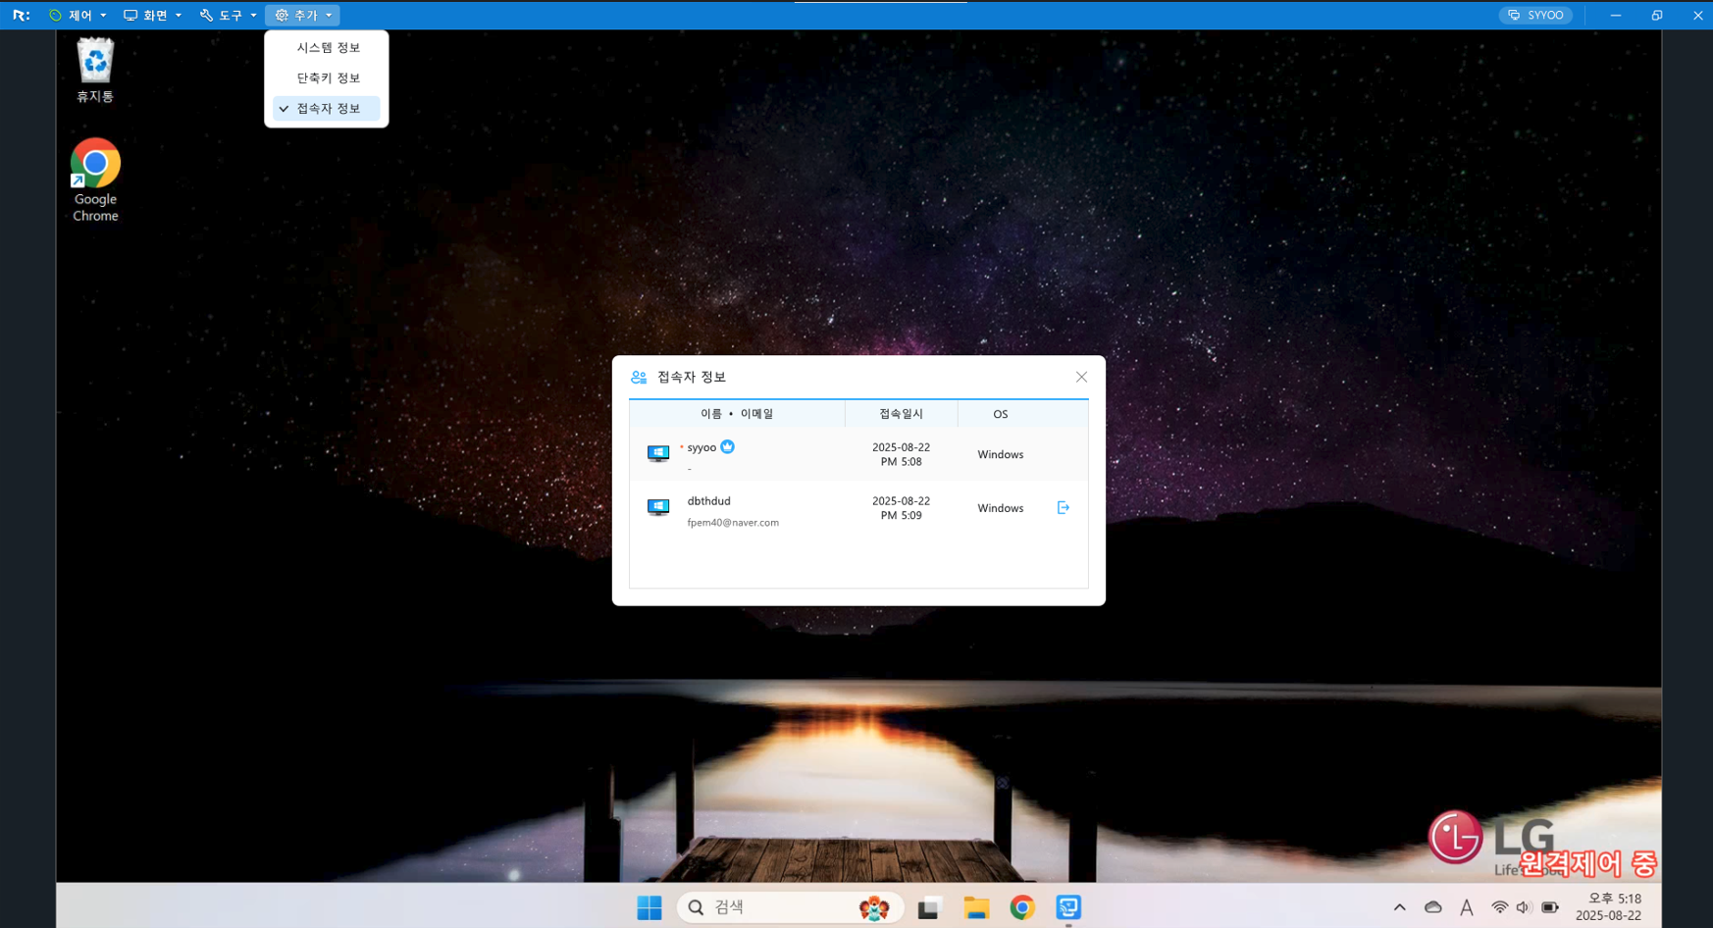Toggle the Korean IME indicator in system tray

pyautogui.click(x=1466, y=907)
